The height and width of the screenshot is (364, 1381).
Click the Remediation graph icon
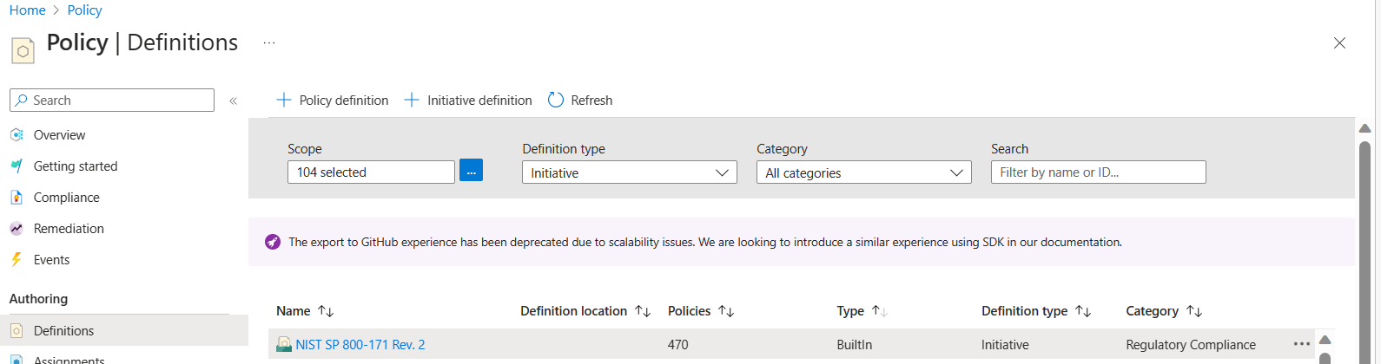click(17, 229)
